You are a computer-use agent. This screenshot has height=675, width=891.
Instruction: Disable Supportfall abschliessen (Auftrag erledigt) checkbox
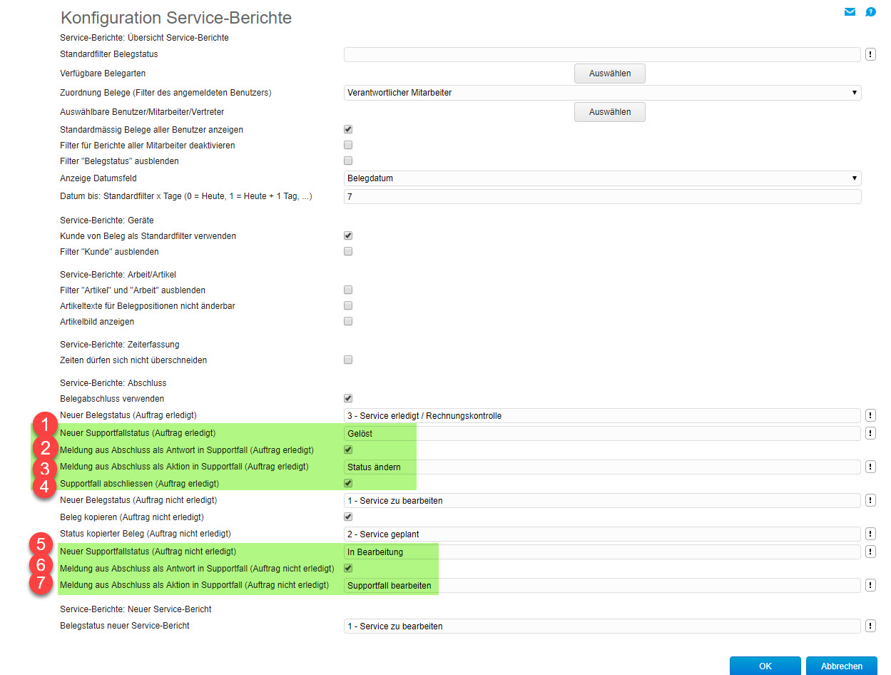(348, 483)
